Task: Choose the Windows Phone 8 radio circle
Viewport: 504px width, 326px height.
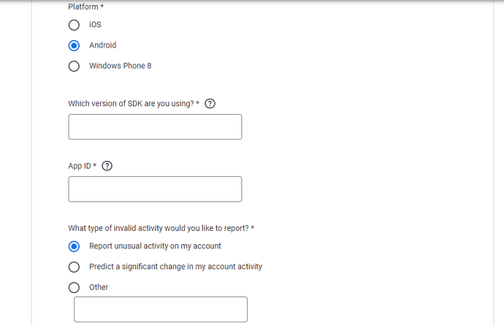Action: point(74,67)
